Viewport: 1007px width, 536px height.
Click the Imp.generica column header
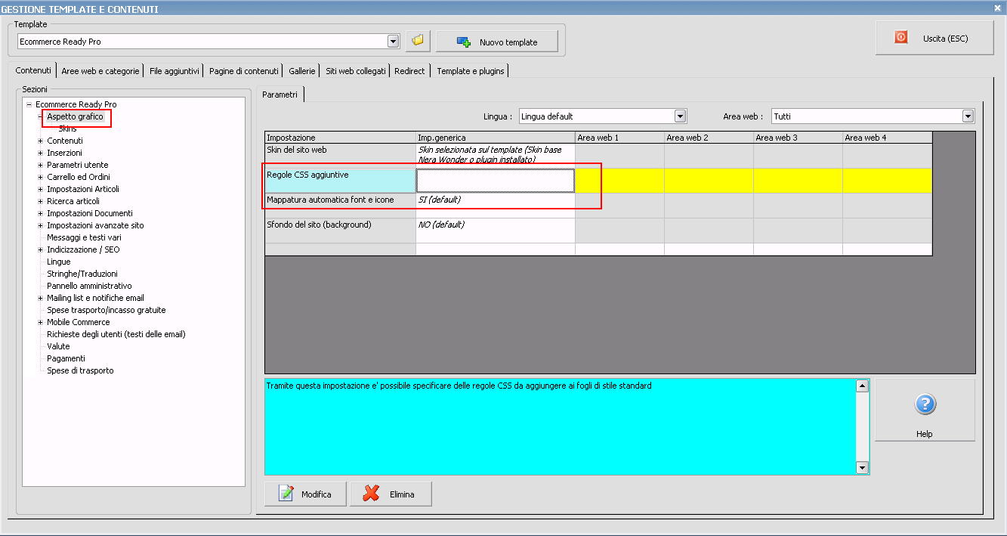pos(495,138)
